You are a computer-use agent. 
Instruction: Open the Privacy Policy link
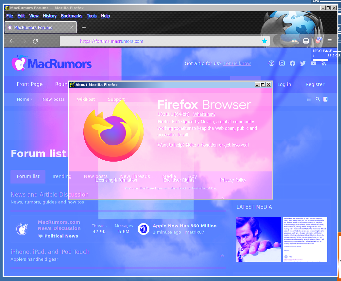pos(233,180)
